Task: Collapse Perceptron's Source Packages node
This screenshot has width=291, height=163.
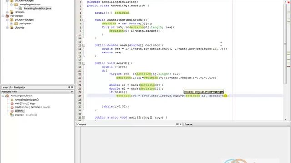Action: [7, 20]
